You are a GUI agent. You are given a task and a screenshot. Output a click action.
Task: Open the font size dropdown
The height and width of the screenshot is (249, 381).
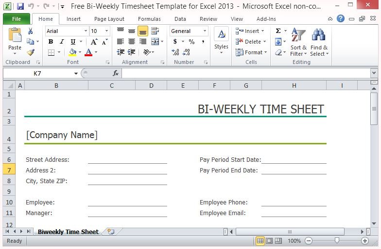click(x=106, y=31)
